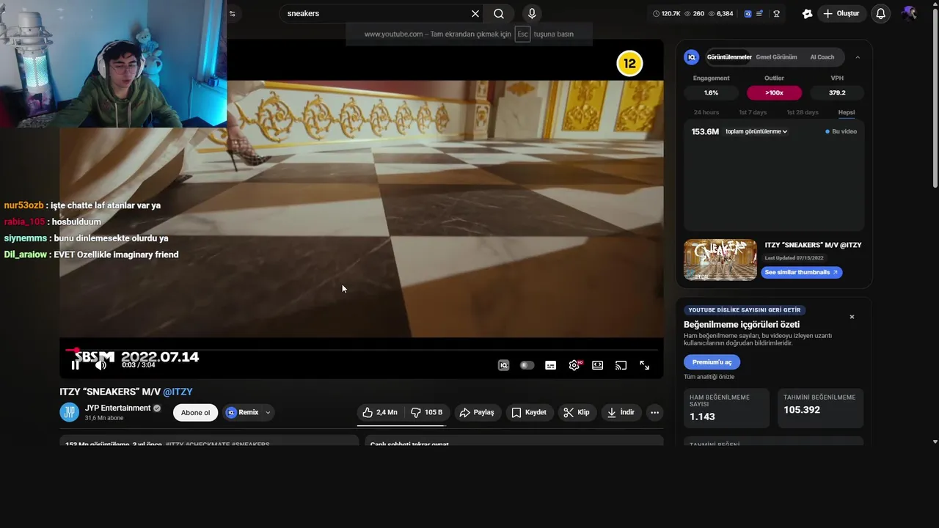This screenshot has height=528, width=939.
Task: Click the Oluştur create button
Action: (x=841, y=13)
